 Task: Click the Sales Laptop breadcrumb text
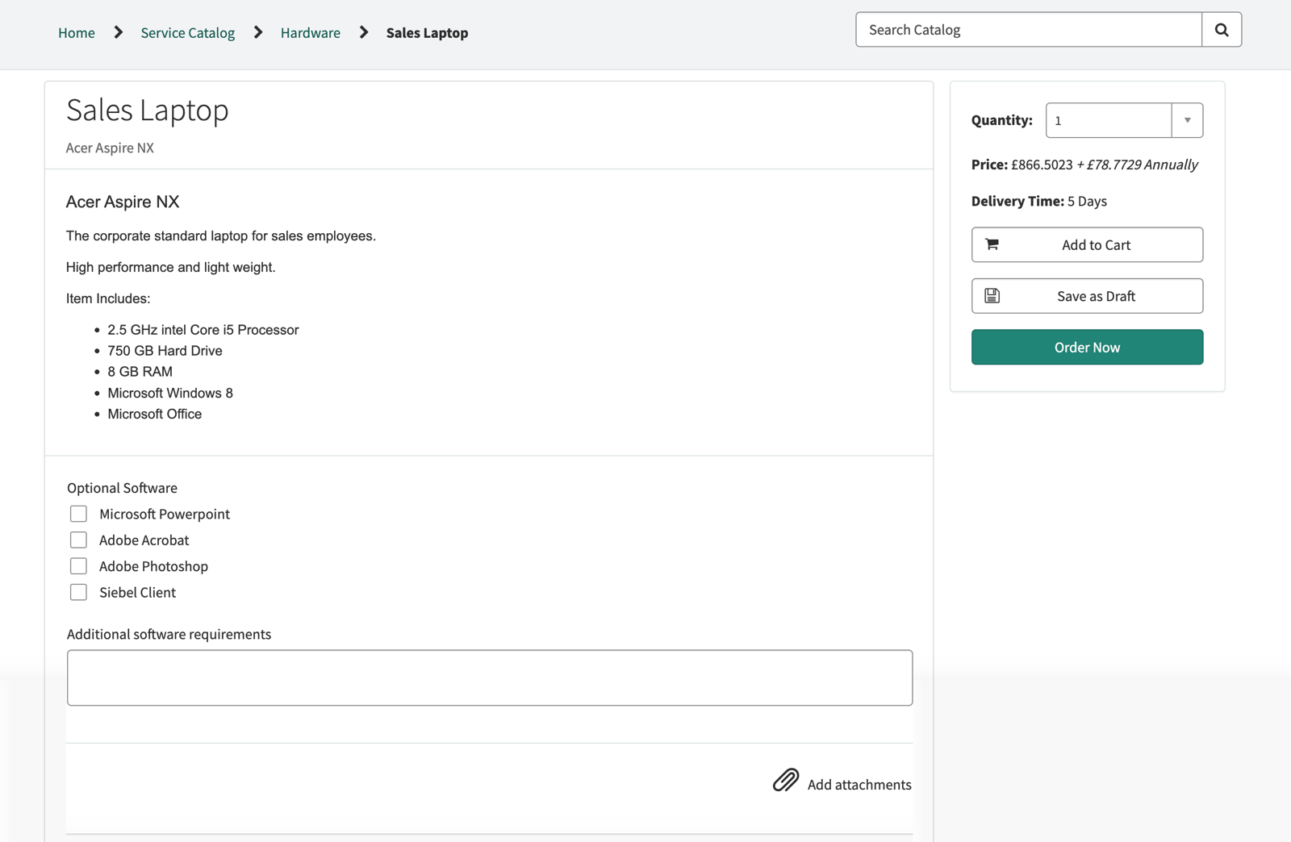[x=427, y=33]
